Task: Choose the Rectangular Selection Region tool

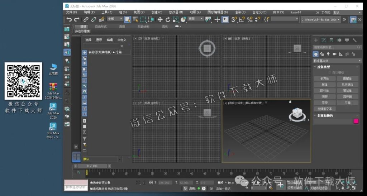Action: [x=143, y=20]
